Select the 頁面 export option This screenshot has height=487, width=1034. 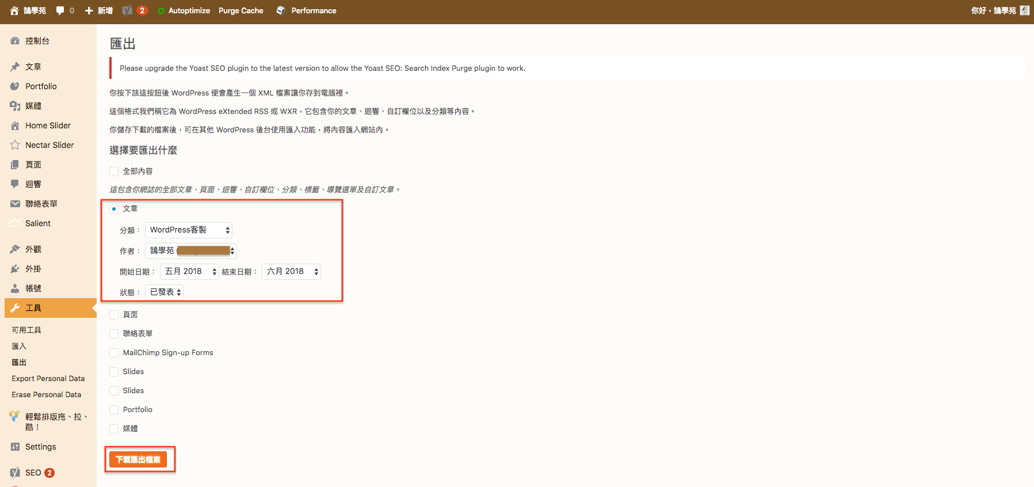pos(114,315)
